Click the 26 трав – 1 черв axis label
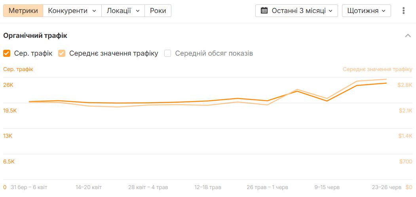The width and height of the screenshot is (416, 197). [x=267, y=187]
